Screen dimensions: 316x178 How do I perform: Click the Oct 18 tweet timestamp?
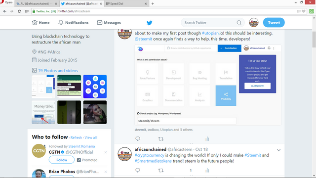[201, 149]
